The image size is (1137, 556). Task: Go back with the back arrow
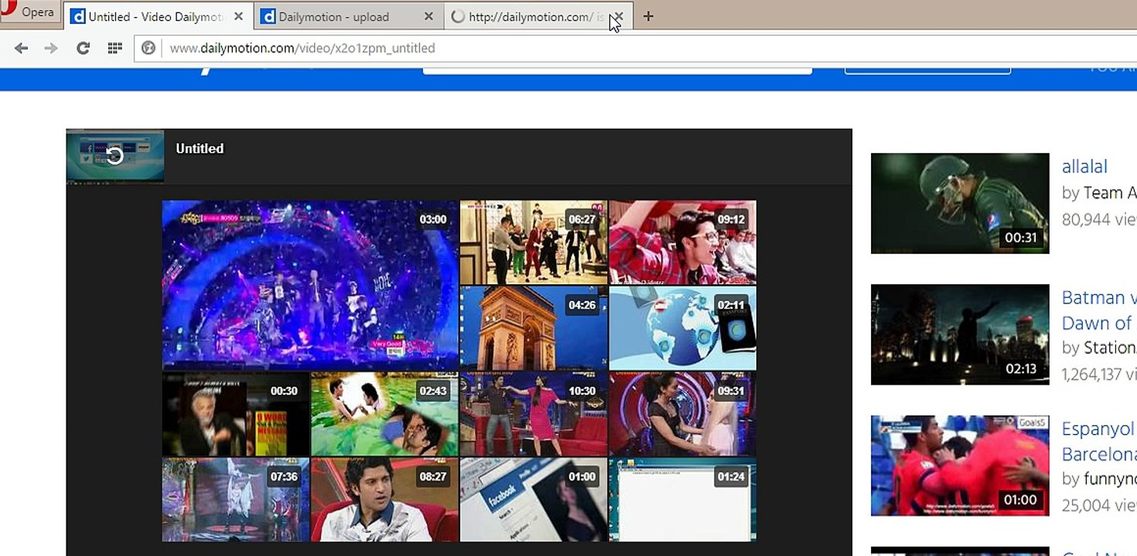coord(21,48)
